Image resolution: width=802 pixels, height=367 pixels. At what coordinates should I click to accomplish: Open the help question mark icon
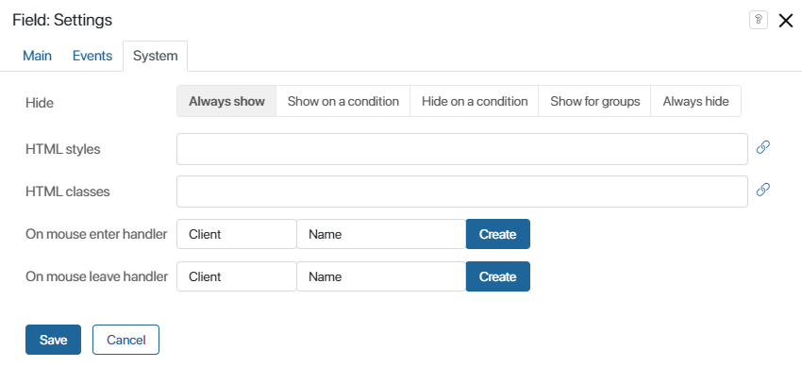[759, 21]
